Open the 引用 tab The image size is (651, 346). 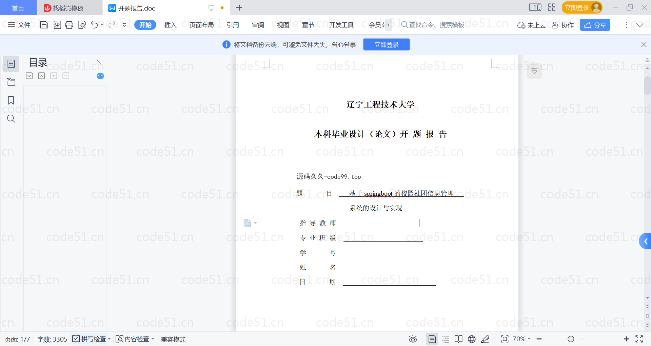pos(233,25)
